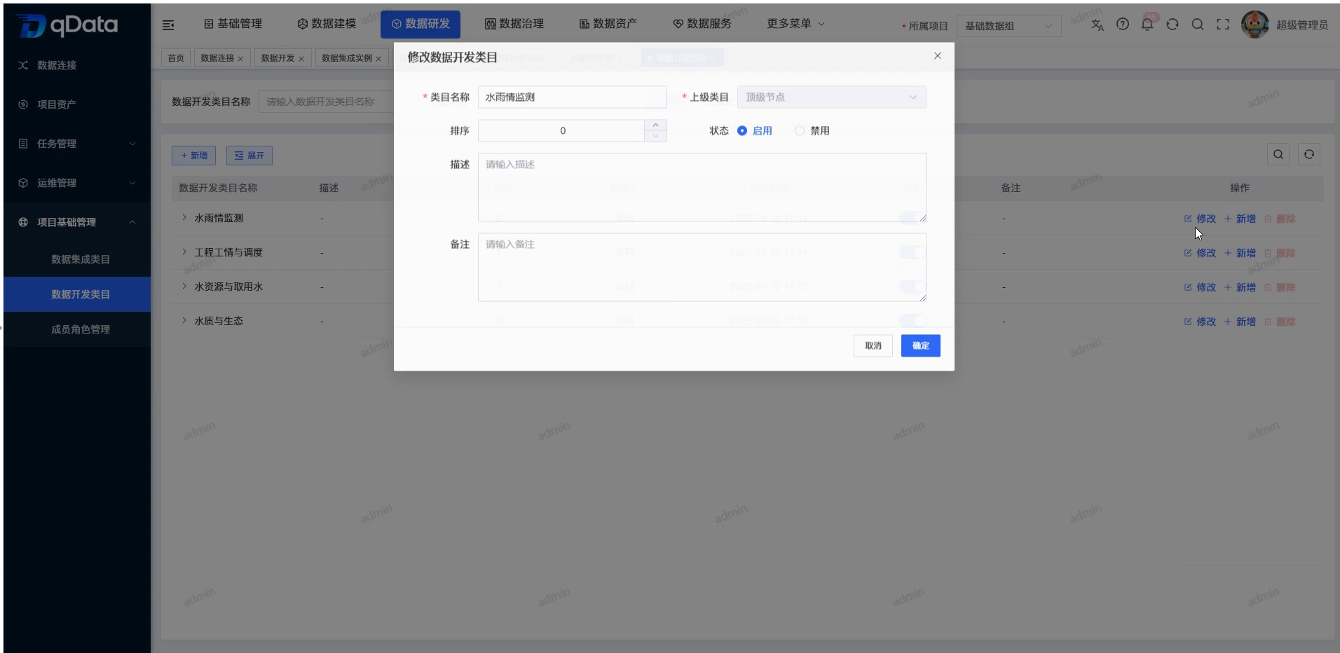Click the 展开 toolbar button
Viewport: 1340px width, 653px height.
coord(249,156)
